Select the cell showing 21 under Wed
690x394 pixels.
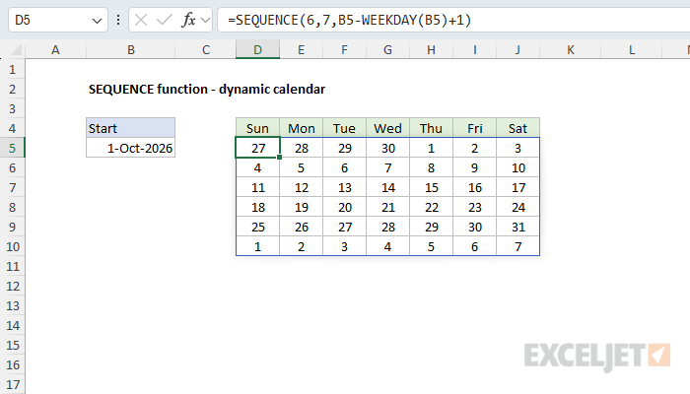(387, 207)
